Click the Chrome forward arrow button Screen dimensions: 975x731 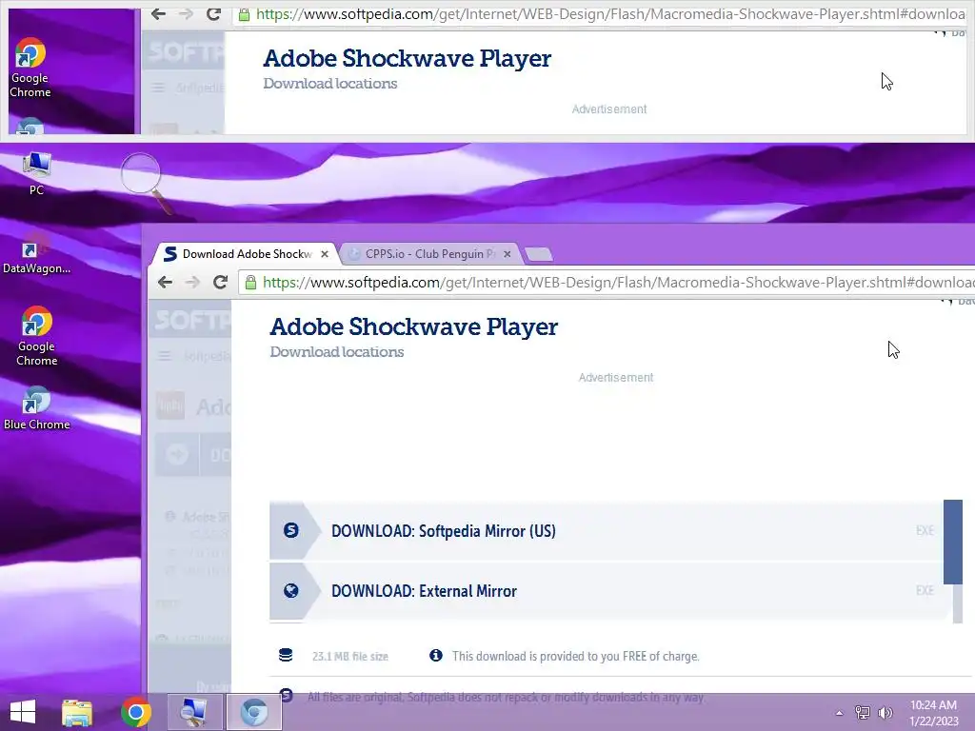(192, 282)
